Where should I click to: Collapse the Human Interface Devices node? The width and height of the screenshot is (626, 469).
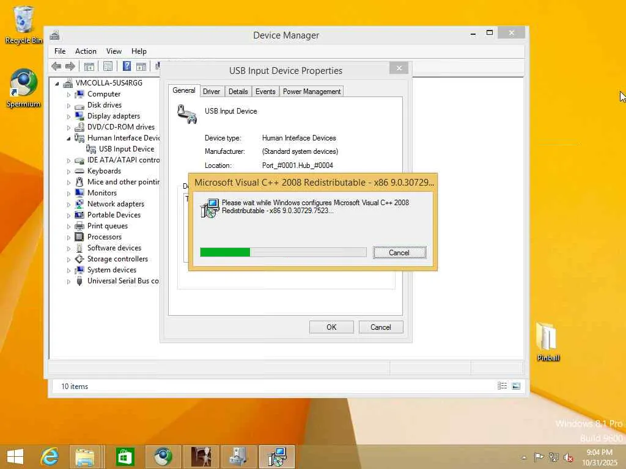pyautogui.click(x=68, y=139)
